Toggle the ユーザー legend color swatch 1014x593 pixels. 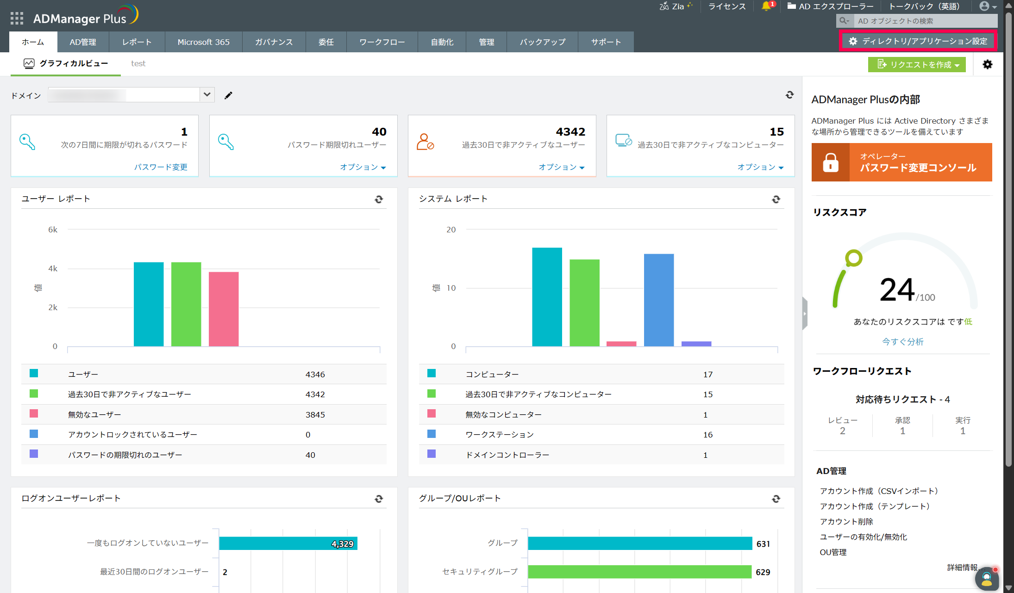(x=34, y=374)
